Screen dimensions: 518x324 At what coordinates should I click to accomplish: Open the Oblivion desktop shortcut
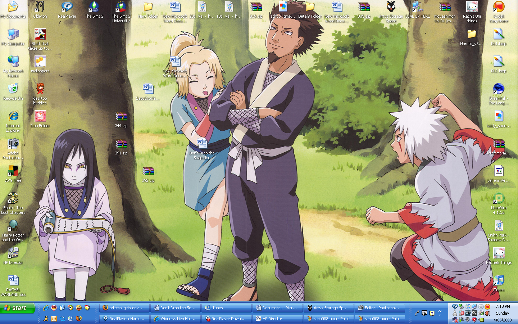(x=40, y=10)
